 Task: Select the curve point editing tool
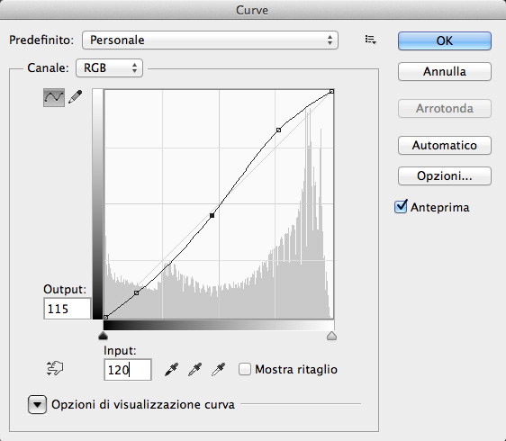pyautogui.click(x=54, y=97)
